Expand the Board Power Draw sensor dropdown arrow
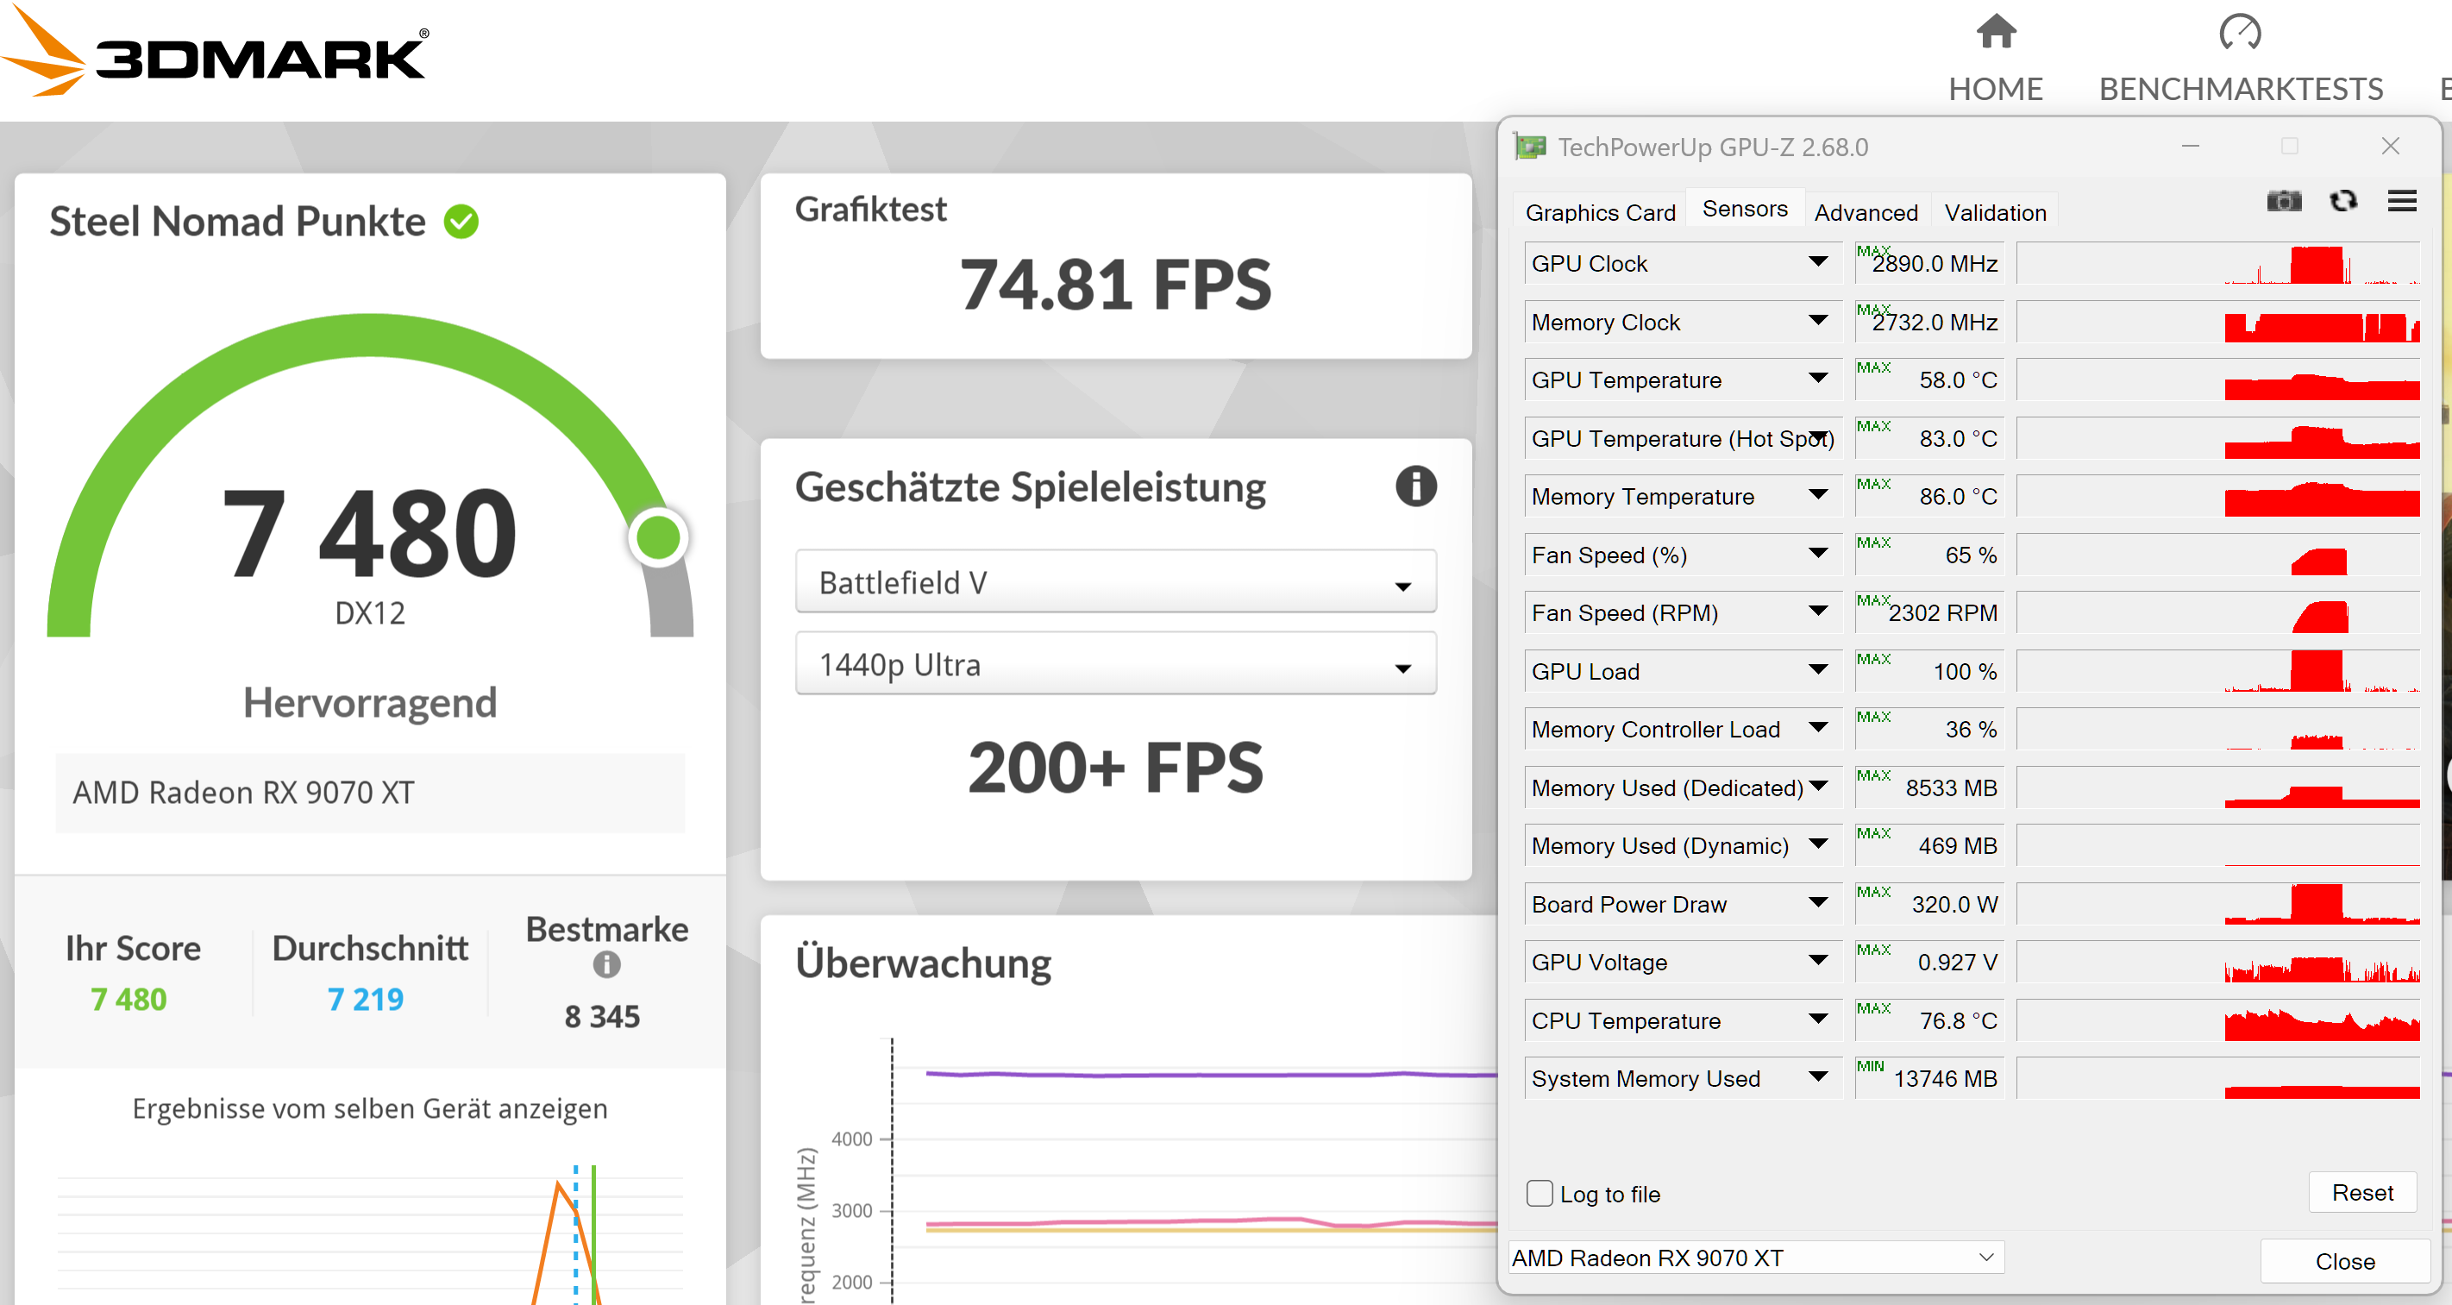 [x=1818, y=903]
